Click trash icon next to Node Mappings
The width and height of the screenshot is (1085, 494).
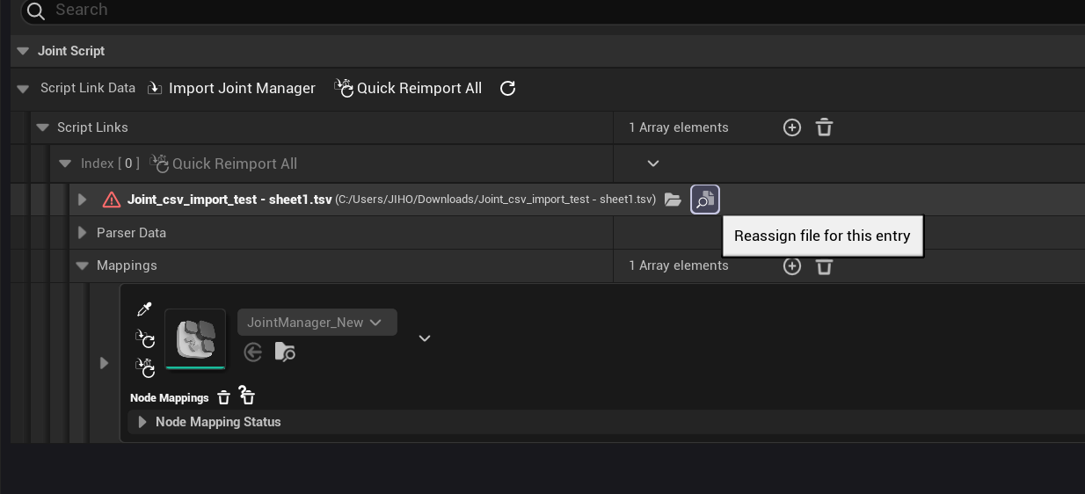[224, 398]
